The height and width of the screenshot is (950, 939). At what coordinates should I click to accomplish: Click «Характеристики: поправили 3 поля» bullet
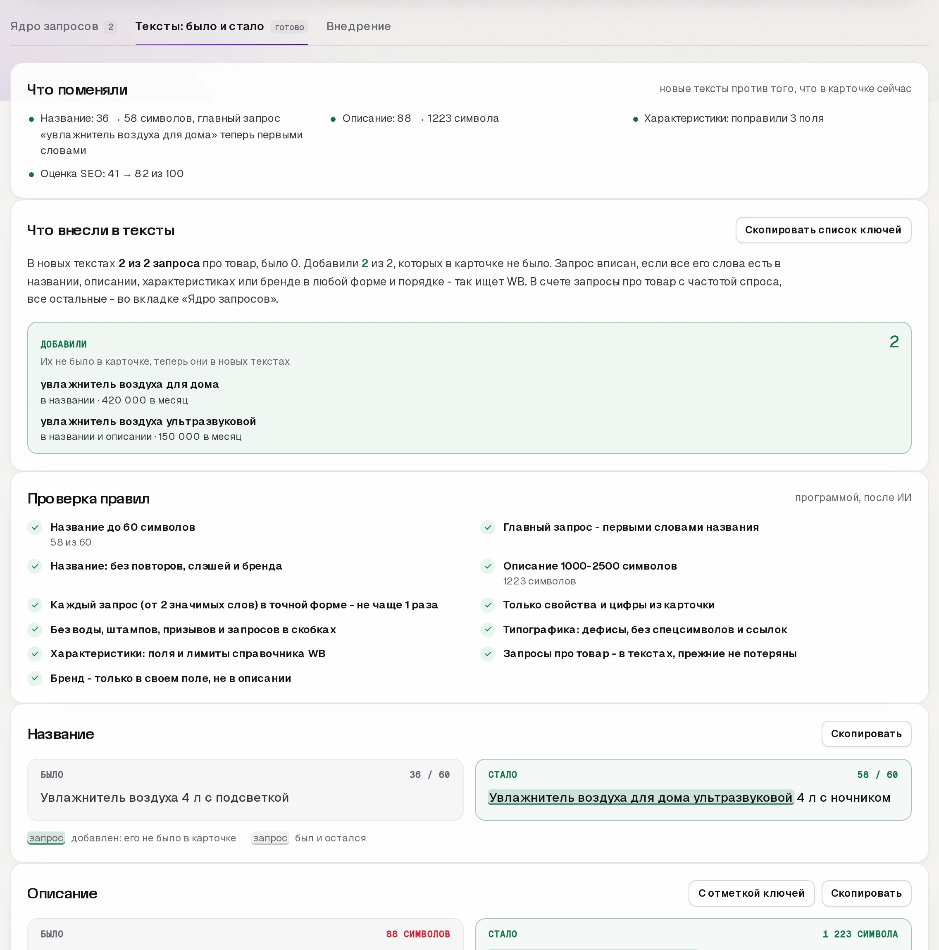pyautogui.click(x=734, y=119)
